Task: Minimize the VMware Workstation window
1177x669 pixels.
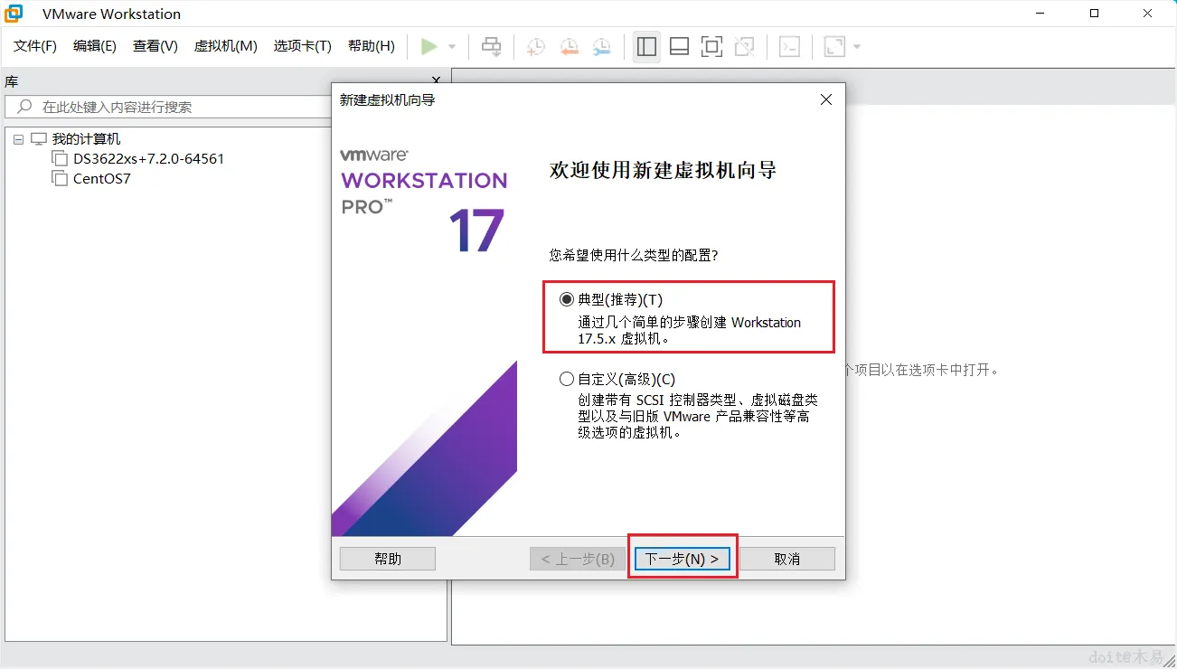Action: click(x=1042, y=14)
